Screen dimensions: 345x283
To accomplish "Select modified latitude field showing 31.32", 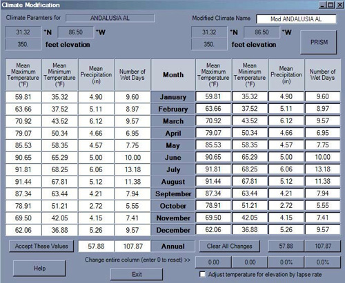I will pyautogui.click(x=209, y=32).
